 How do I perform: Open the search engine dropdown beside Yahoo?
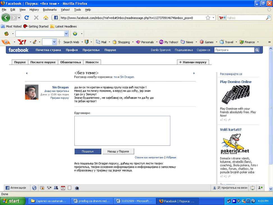tap(222, 18)
